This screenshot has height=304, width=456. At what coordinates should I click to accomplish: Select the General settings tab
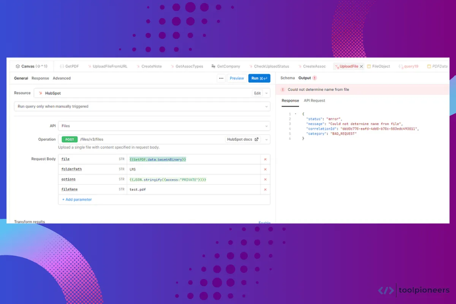pyautogui.click(x=21, y=78)
